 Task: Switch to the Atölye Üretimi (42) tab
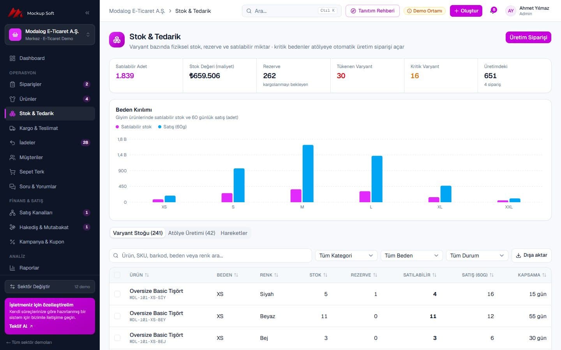(x=192, y=233)
